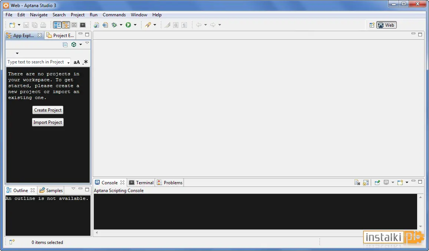The image size is (429, 251).
Task: Click the New file wizard icon
Action: (12, 25)
